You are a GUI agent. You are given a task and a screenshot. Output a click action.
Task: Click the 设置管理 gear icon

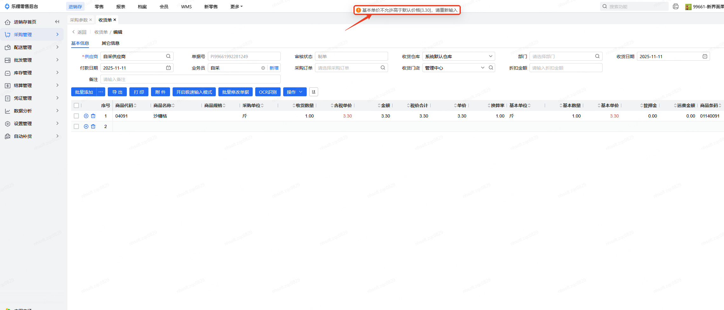(8, 124)
